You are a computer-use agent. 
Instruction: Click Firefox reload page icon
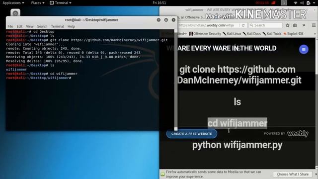243,25
